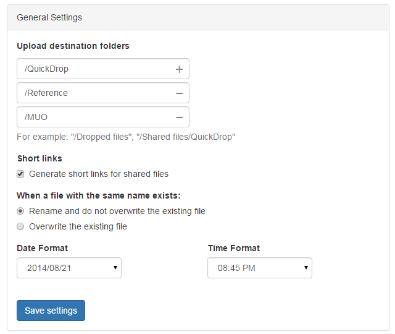Click into the /MUO folder text field
The width and height of the screenshot is (395, 334).
[x=93, y=117]
